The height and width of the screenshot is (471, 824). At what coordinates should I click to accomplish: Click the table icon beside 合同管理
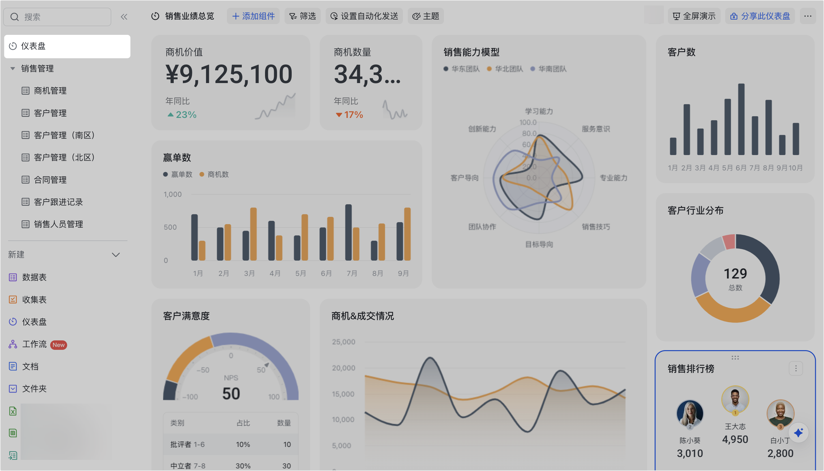click(25, 180)
